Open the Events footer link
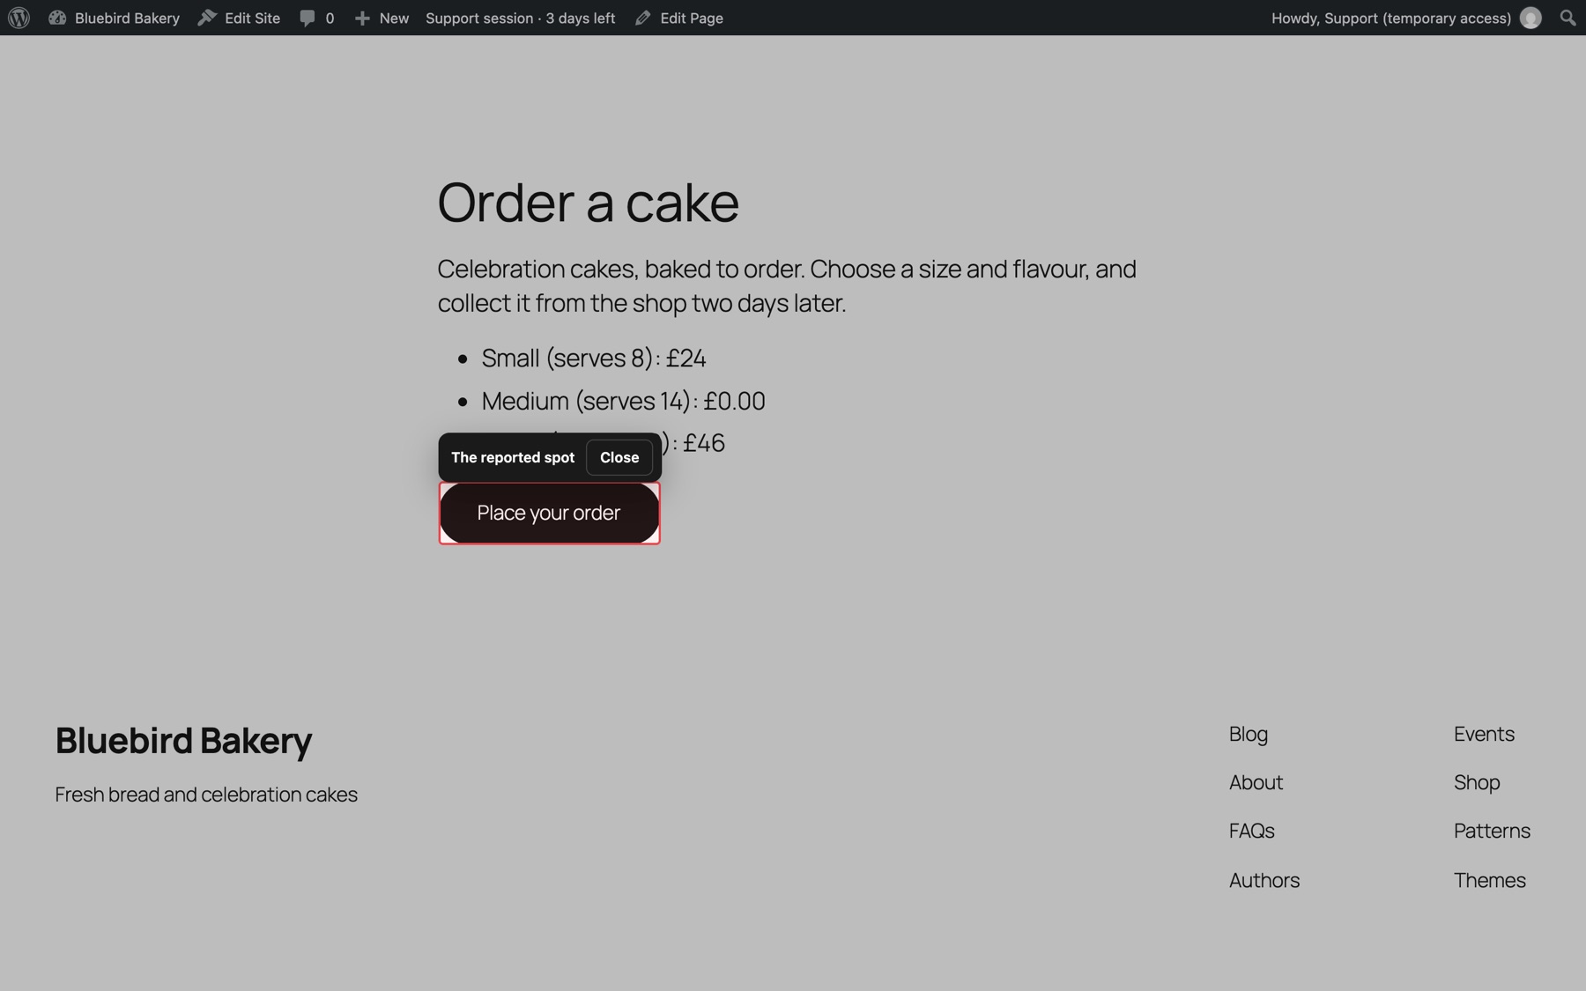Image resolution: width=1586 pixels, height=991 pixels. point(1484,734)
